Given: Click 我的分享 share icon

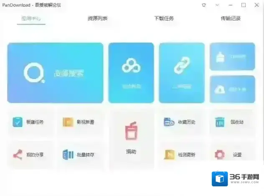Looking at the screenshot, I should tap(18, 155).
